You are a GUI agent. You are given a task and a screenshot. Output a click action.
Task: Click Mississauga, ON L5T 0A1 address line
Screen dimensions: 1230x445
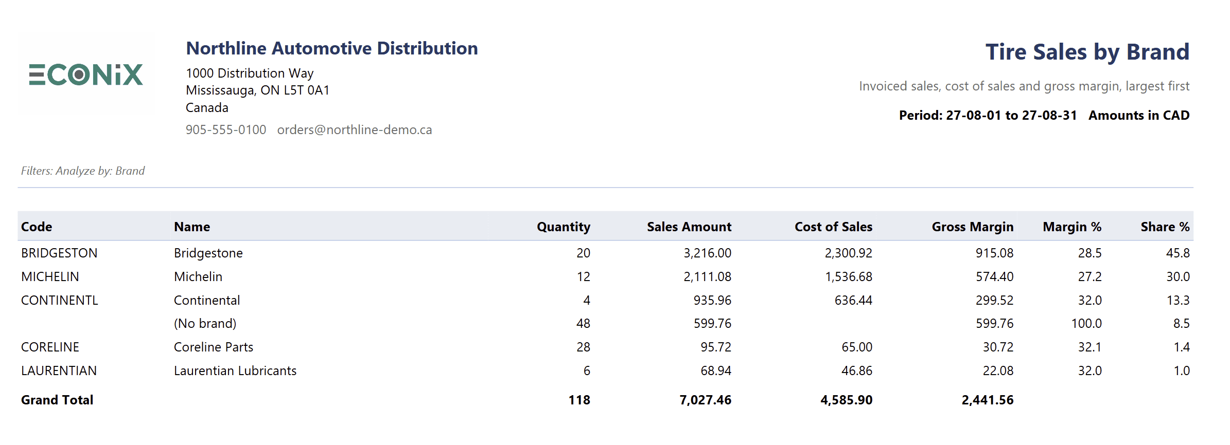click(257, 90)
